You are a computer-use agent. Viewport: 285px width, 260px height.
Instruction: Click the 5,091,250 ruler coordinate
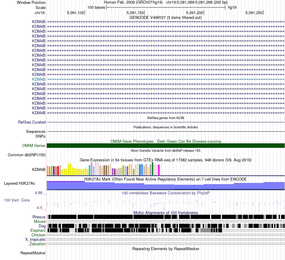point(254,13)
